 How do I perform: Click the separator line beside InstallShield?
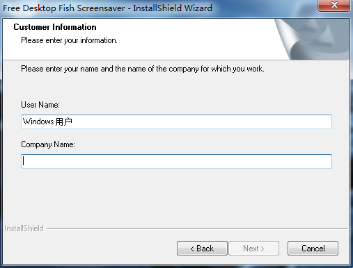tap(197, 229)
